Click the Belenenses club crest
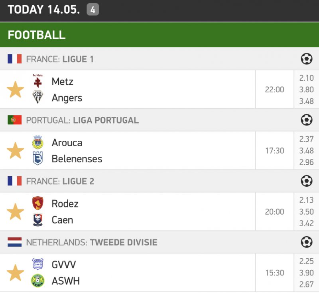 tap(38, 159)
